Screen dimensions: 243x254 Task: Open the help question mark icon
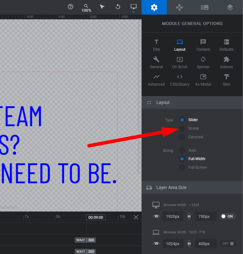(70, 7)
